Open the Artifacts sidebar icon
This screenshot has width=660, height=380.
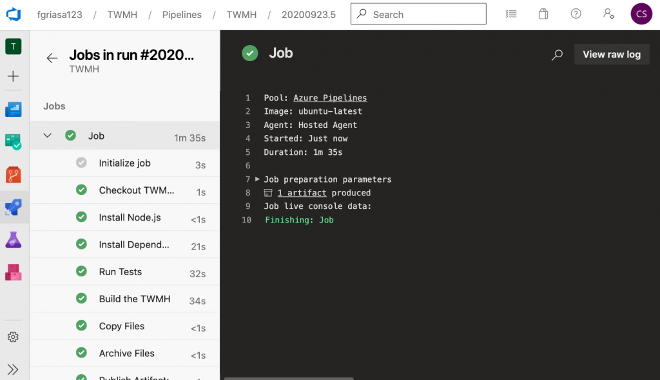[x=14, y=273]
